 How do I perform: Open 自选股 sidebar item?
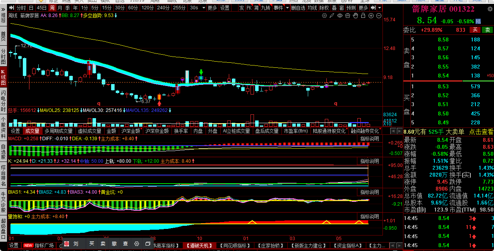[x=3, y=152]
